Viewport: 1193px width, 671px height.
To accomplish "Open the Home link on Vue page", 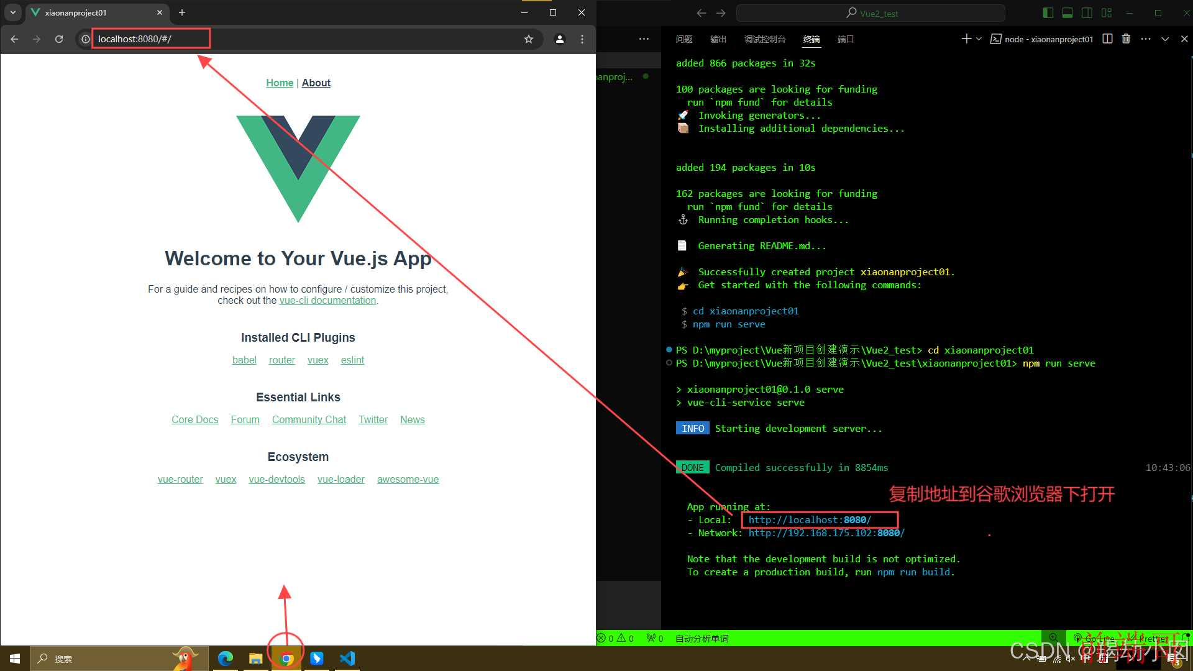I will click(280, 83).
